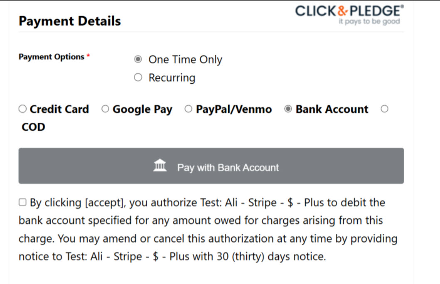Click the "Google Pay" label text
Viewport: 440px width, 284px height.
(142, 109)
